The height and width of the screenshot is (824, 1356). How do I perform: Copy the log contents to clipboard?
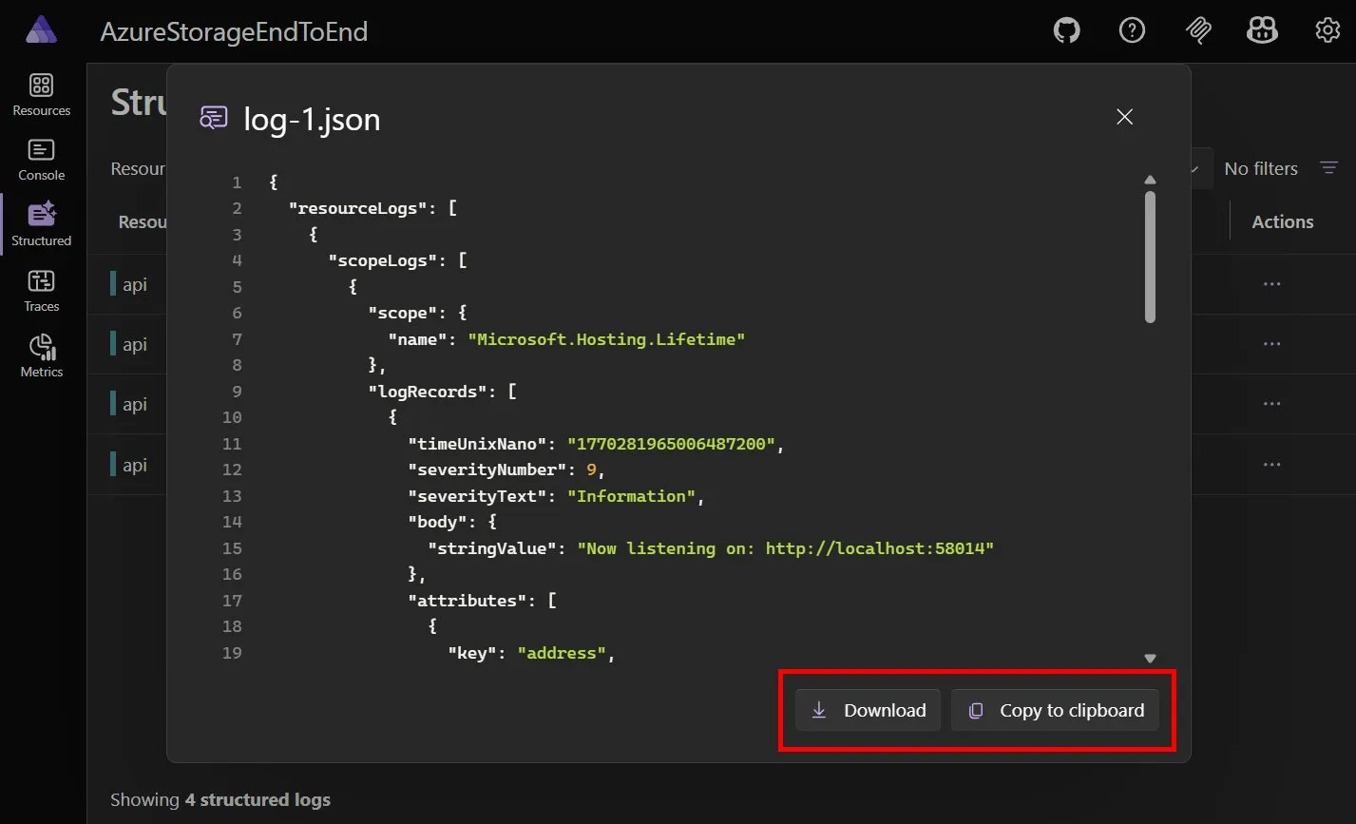(1055, 710)
